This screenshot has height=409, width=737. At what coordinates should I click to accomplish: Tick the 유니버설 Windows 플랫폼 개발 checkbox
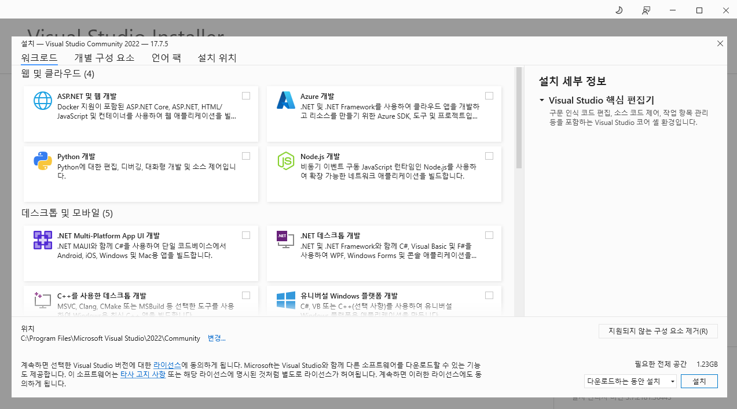pyautogui.click(x=489, y=295)
